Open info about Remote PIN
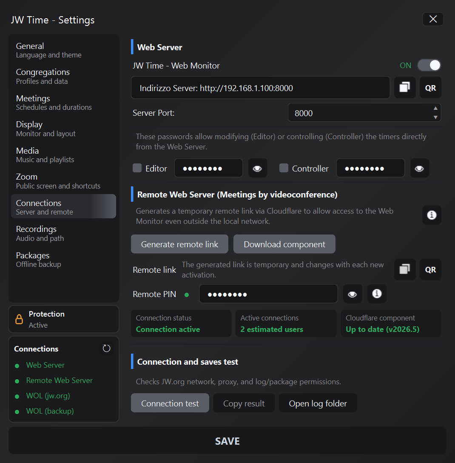The width and height of the screenshot is (455, 463). click(x=377, y=294)
